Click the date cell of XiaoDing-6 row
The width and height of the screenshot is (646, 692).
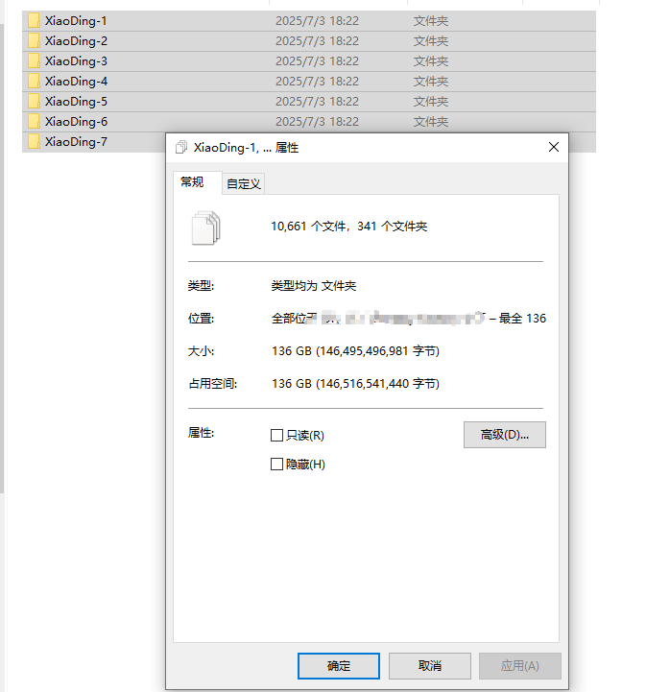[317, 121]
